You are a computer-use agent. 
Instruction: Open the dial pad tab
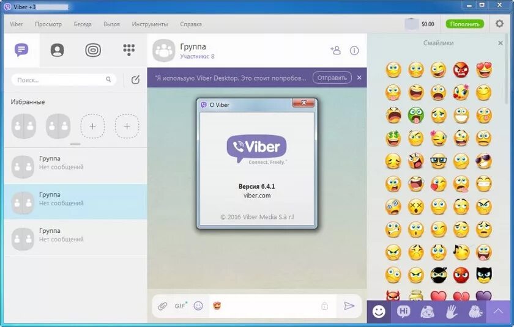pos(129,50)
